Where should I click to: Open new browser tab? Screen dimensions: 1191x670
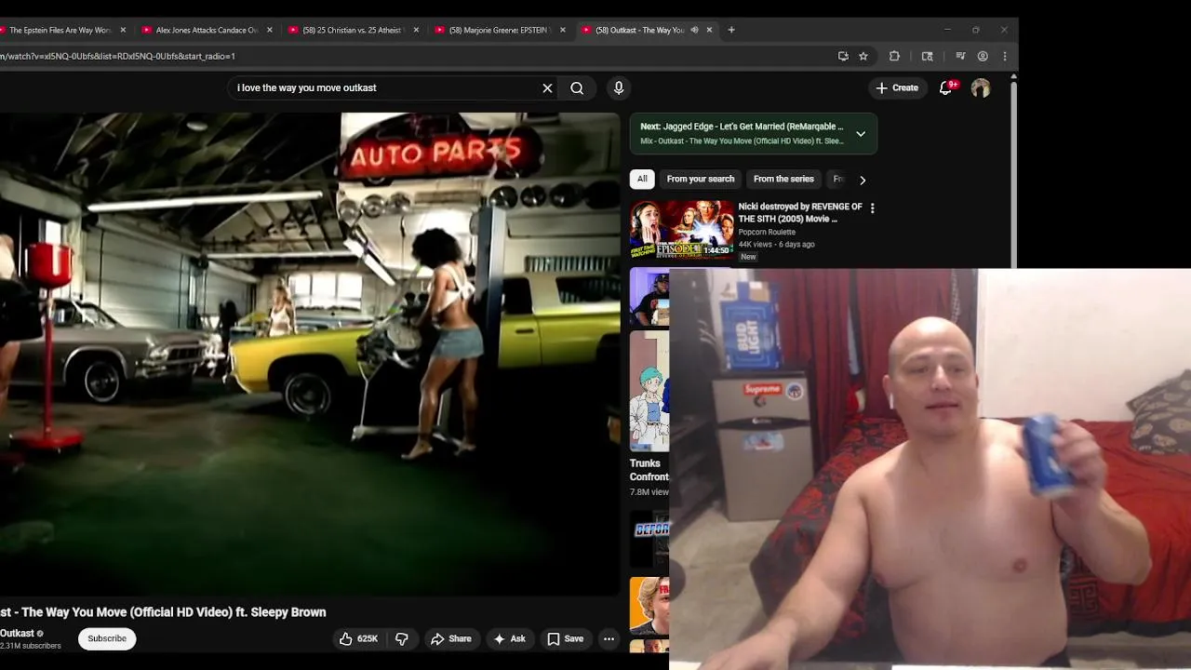coord(731,30)
